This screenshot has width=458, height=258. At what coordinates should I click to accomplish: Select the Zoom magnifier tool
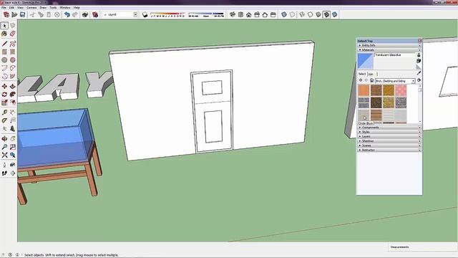[4, 147]
